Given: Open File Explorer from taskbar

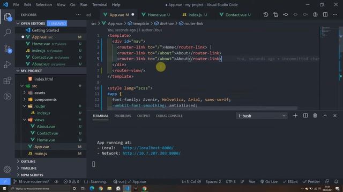Looking at the screenshot, I should coord(109,188).
